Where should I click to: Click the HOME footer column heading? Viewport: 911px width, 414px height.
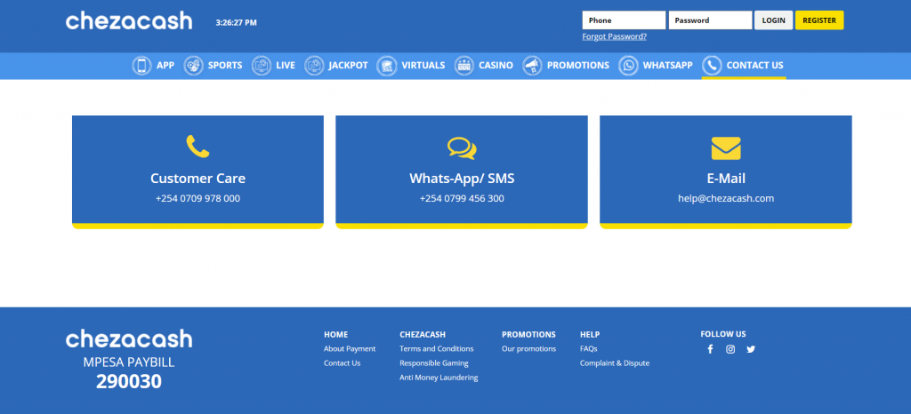coord(335,335)
